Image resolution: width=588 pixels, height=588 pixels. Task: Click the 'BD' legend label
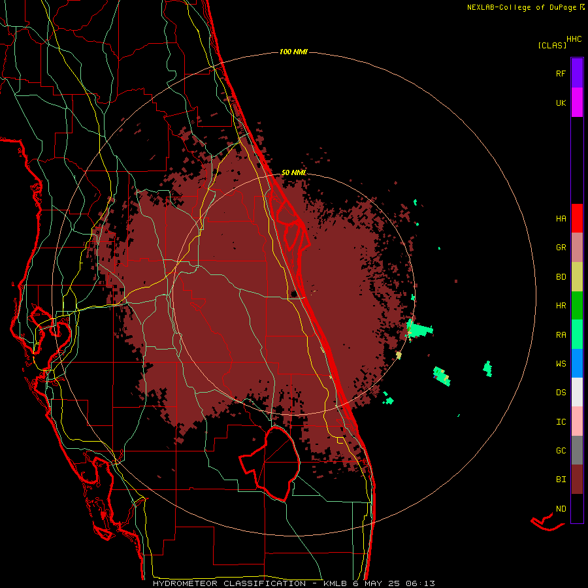[561, 277]
